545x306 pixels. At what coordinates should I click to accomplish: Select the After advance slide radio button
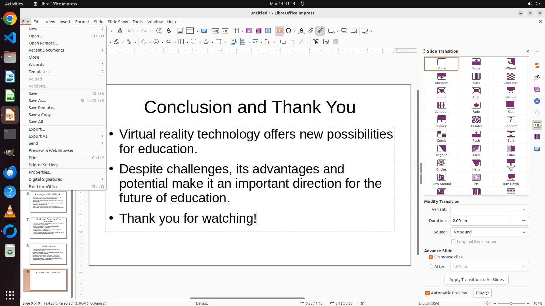(431, 267)
